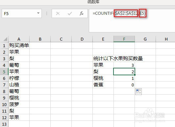Click cell '统计以下水果购买数量'
Screen dimensions: 175x127
point(118,59)
